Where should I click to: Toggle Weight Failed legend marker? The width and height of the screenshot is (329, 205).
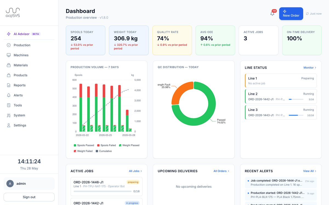point(75,151)
